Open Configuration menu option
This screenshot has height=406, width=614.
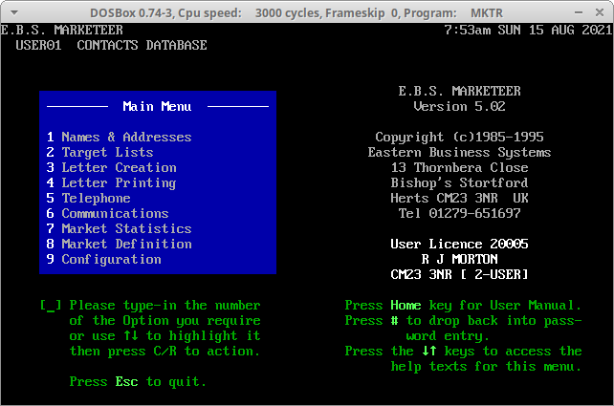coord(104,259)
